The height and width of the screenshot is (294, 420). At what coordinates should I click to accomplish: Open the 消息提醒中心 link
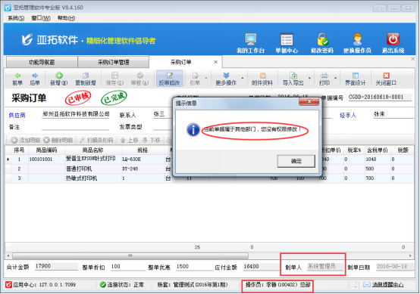387,285
